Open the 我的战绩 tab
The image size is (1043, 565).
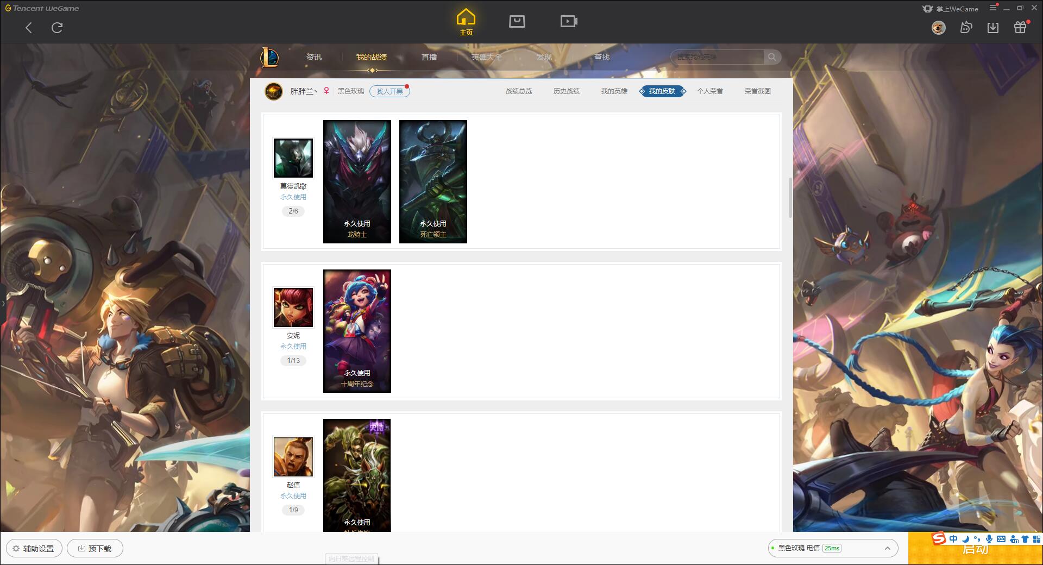point(372,57)
